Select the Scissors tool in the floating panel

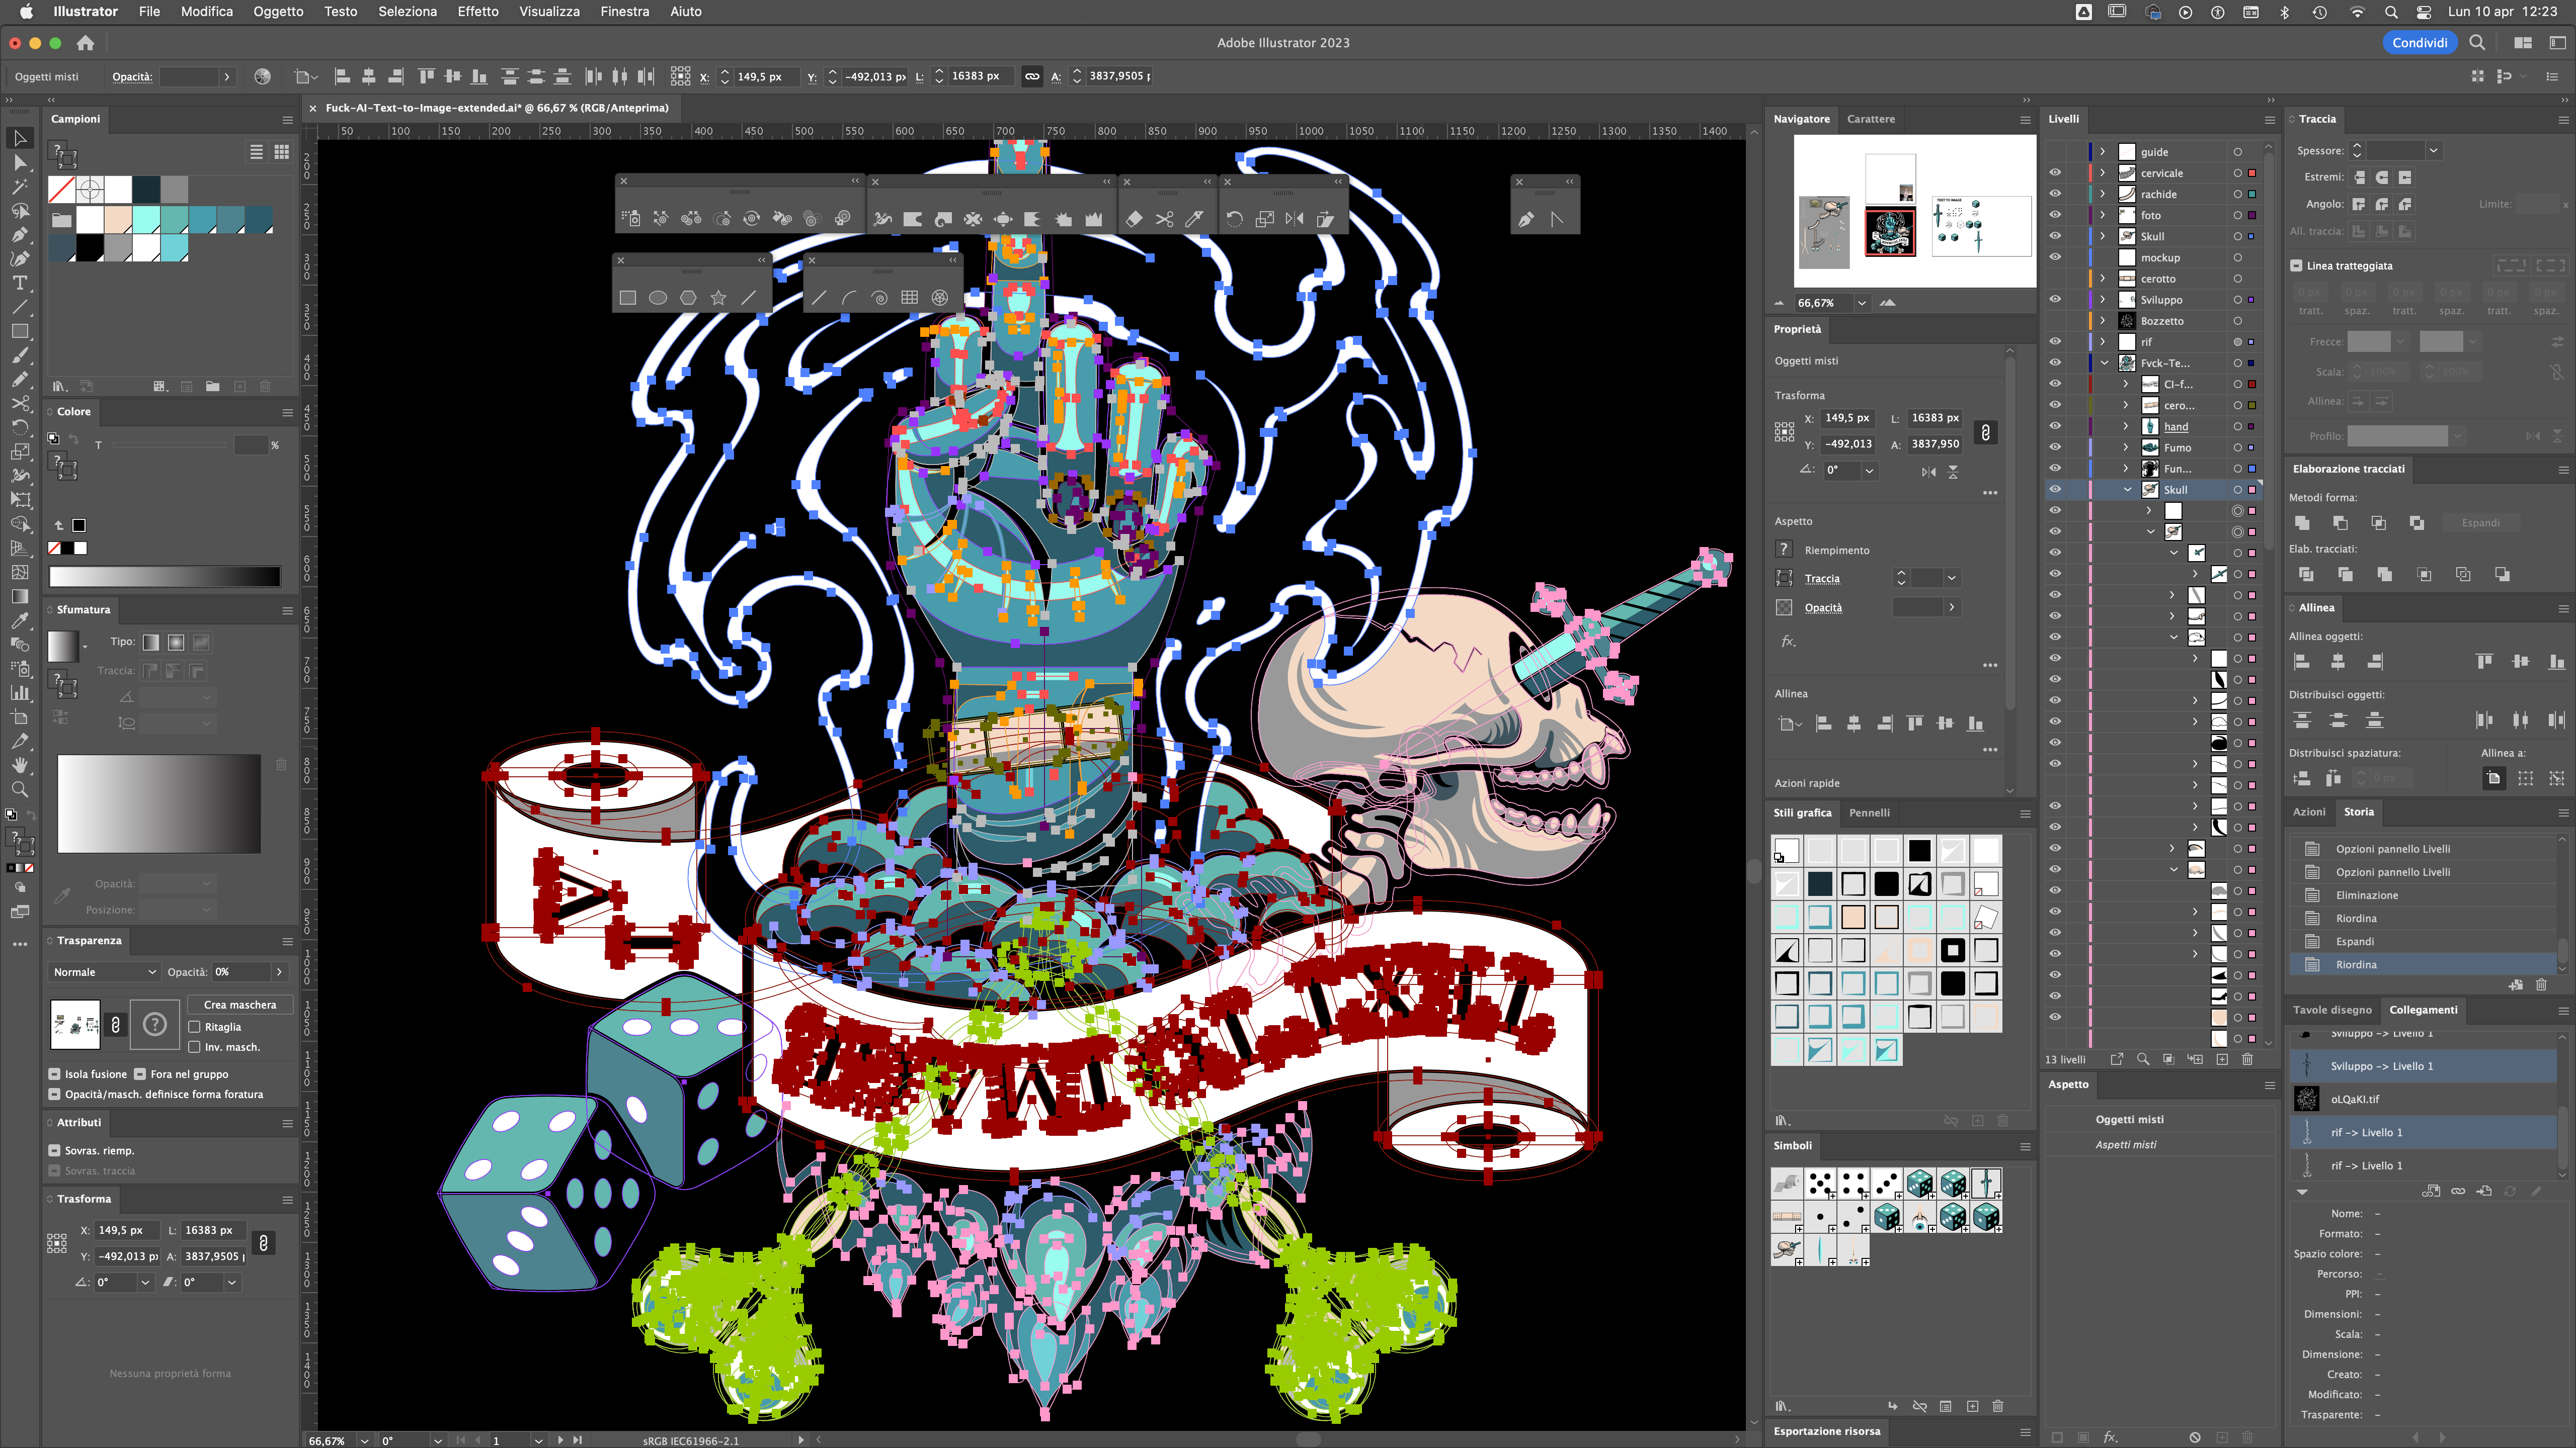(1164, 219)
